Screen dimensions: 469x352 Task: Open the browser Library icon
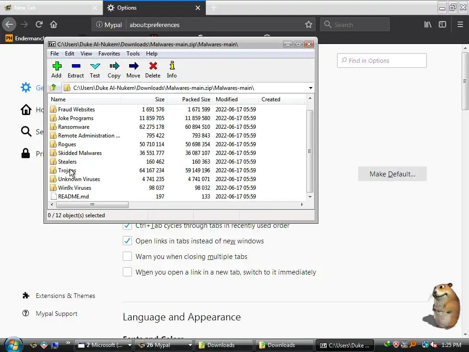click(x=428, y=25)
